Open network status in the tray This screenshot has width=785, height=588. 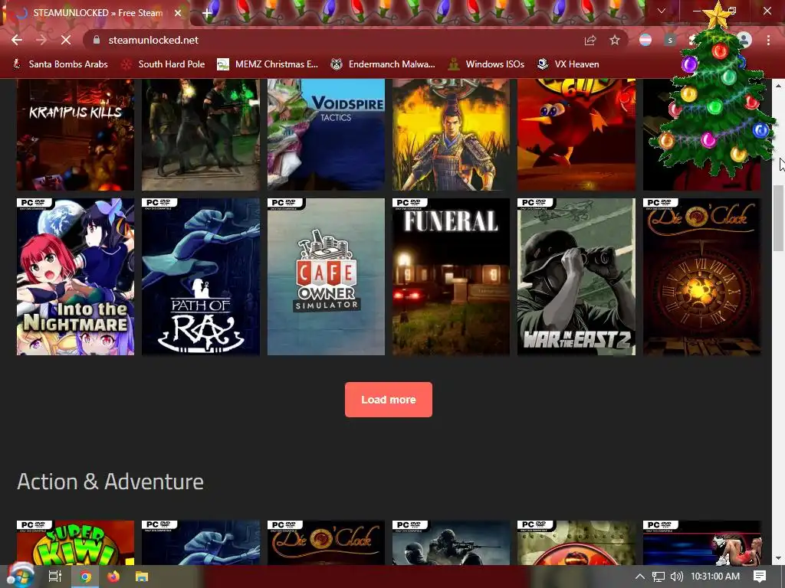(x=659, y=577)
